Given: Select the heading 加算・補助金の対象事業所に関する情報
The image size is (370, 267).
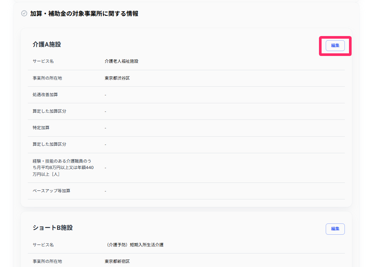Looking at the screenshot, I should (84, 14).
